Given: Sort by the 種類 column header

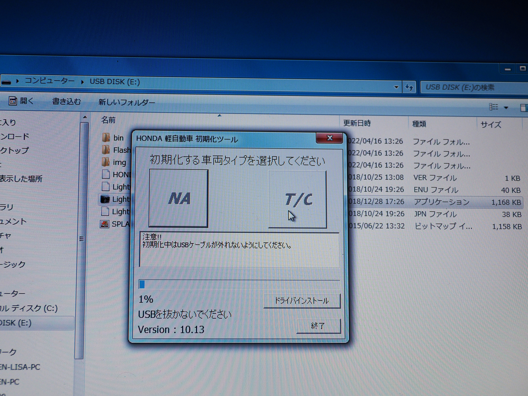Looking at the screenshot, I should pyautogui.click(x=419, y=124).
